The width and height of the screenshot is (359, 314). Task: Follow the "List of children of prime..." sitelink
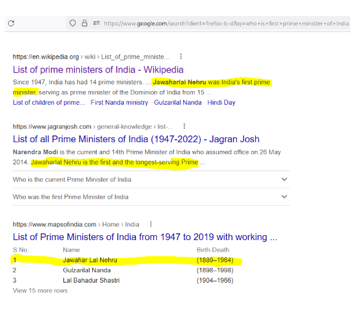click(x=49, y=102)
